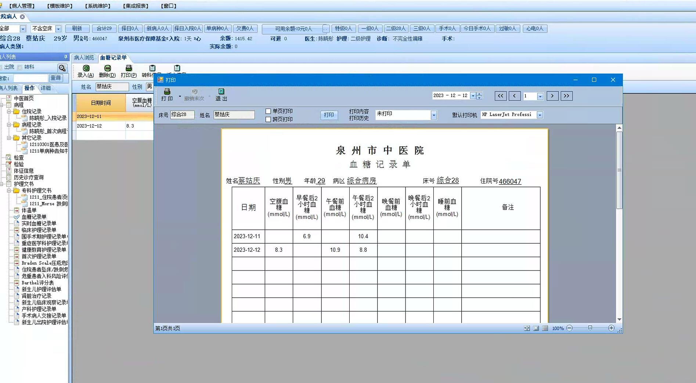Click the print preview vertical scrollbar
696x383 pixels.
pos(619,170)
